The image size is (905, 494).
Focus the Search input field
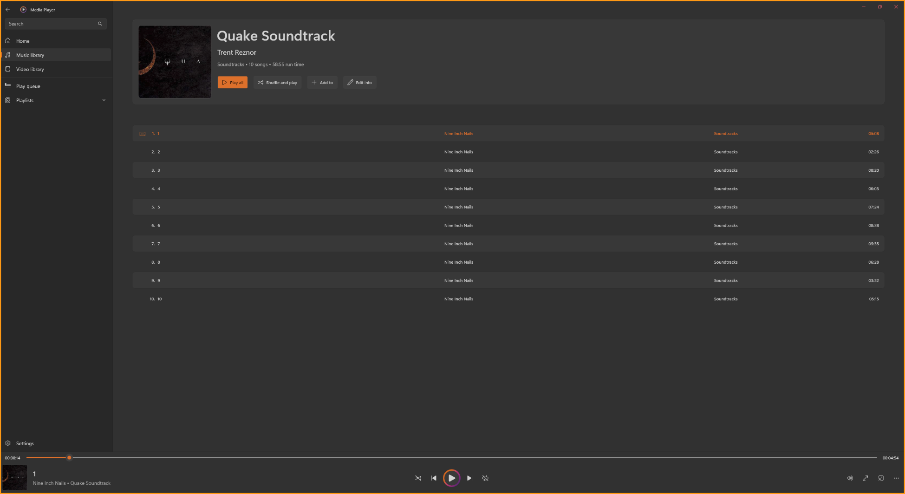(x=56, y=24)
